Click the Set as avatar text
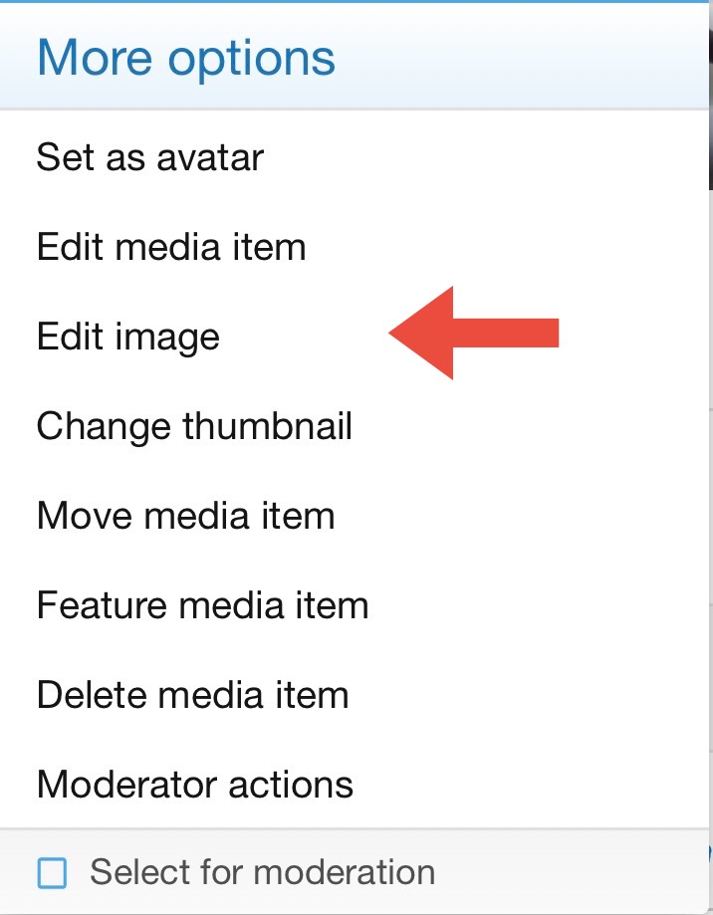The width and height of the screenshot is (713, 915). click(x=148, y=157)
